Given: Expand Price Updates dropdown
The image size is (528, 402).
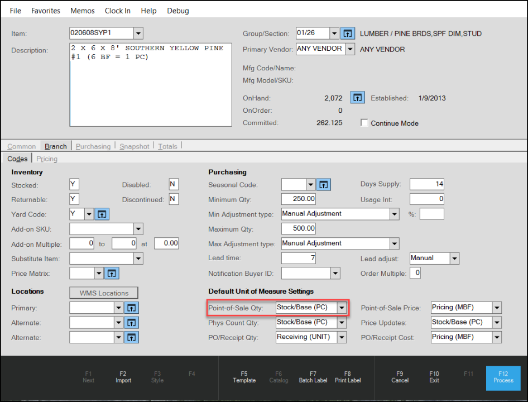Looking at the screenshot, I should click(x=497, y=323).
